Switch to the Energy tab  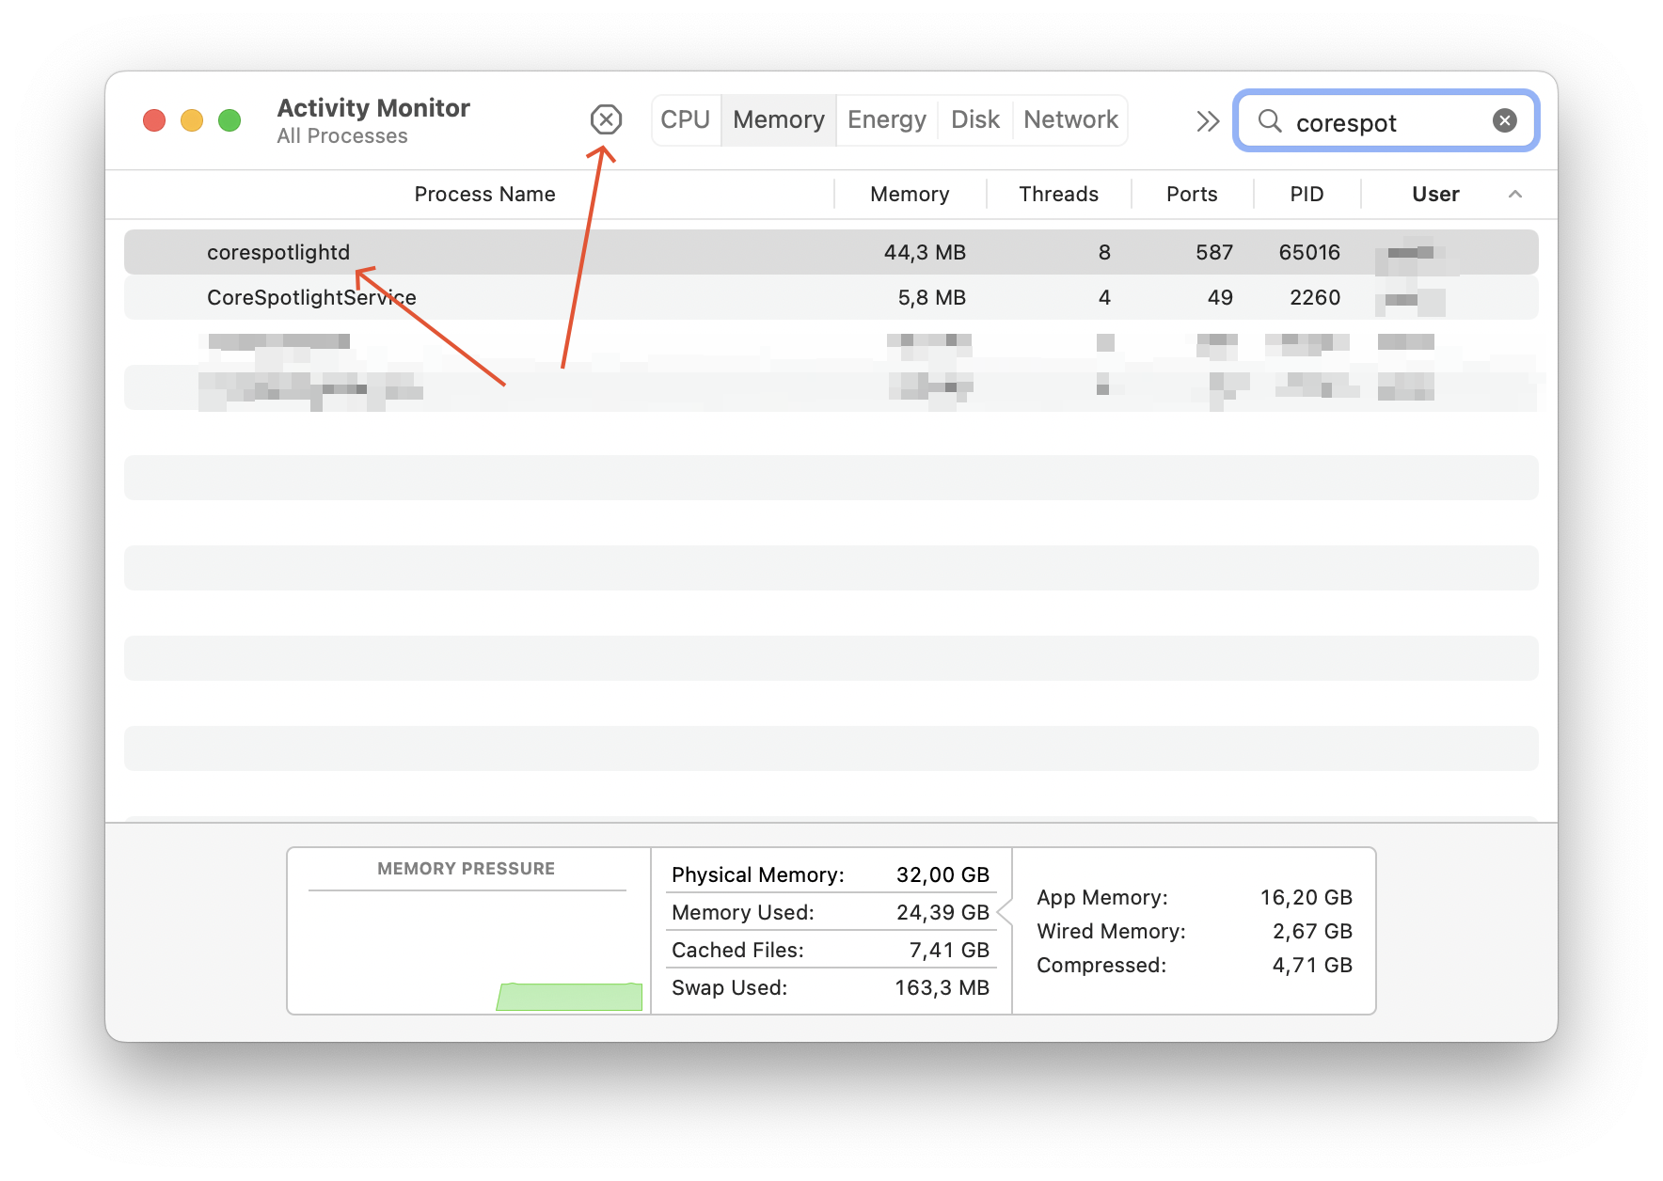click(887, 119)
